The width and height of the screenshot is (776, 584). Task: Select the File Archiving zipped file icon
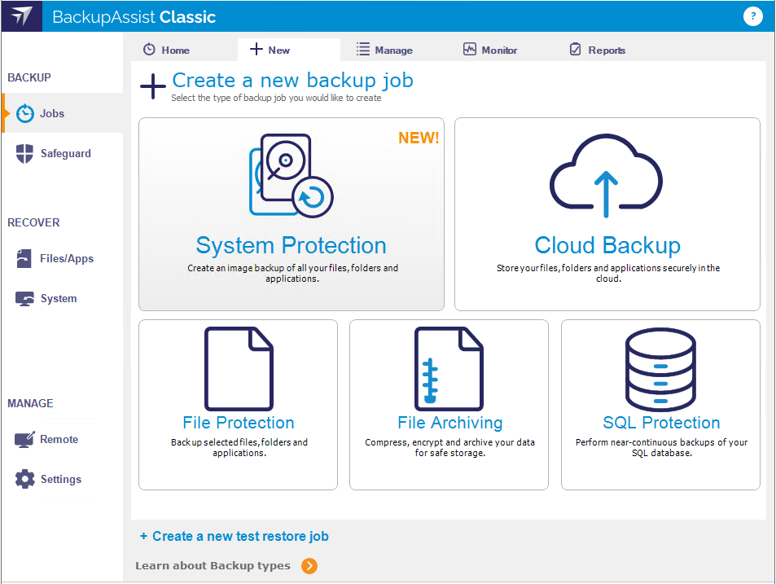449,367
